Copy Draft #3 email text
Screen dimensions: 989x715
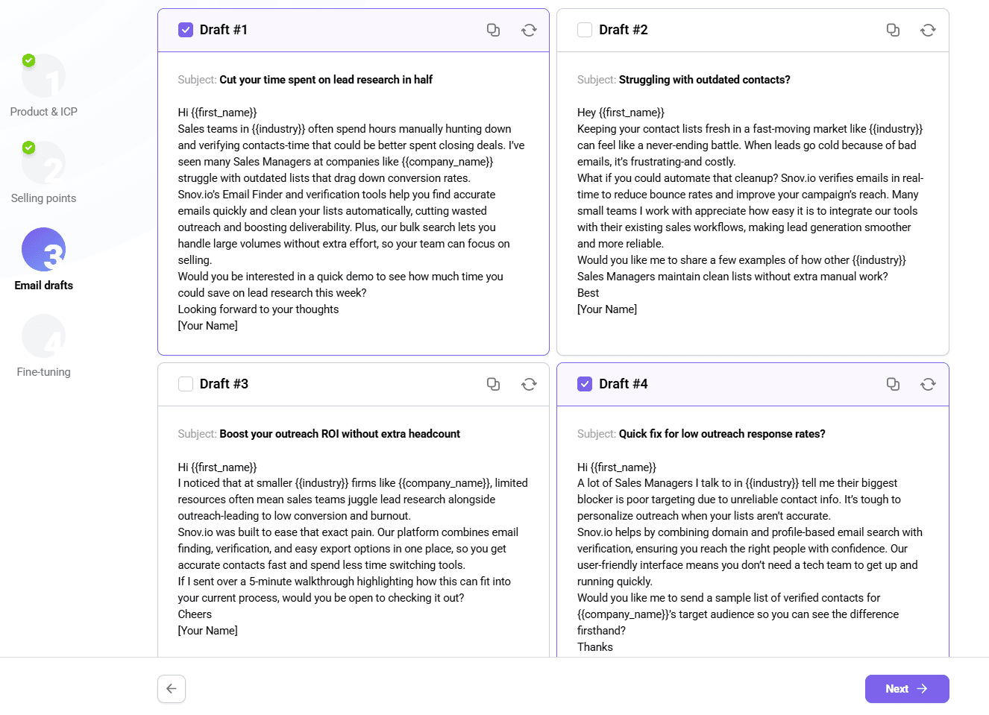(493, 384)
